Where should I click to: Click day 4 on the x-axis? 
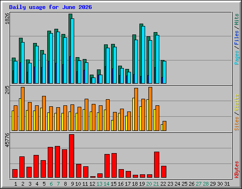click(x=37, y=184)
